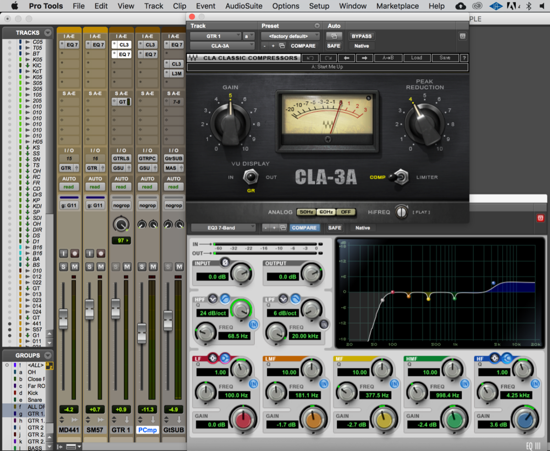Open the CLA-3A help question mark

464,58
